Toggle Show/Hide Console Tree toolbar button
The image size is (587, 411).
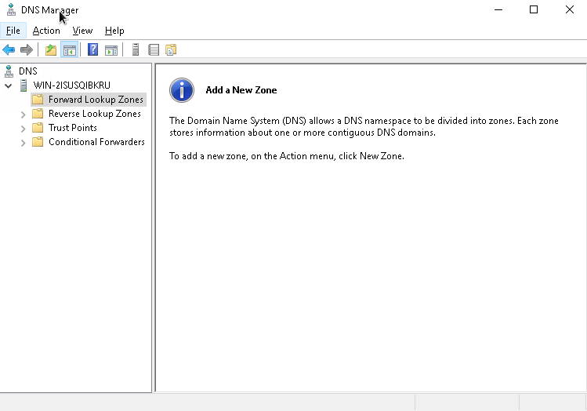(69, 50)
